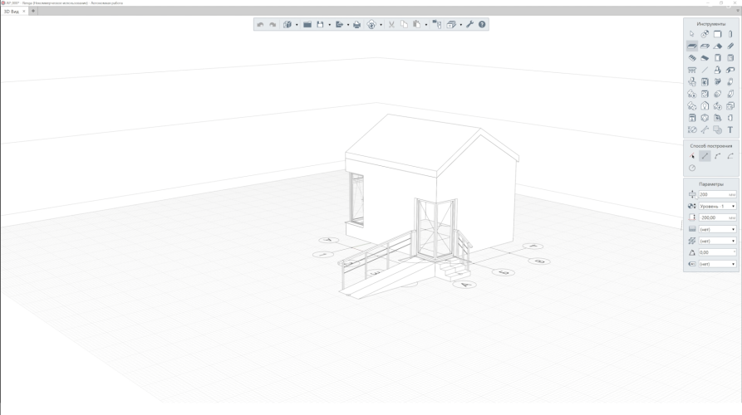Select the Text (T) tool
The image size is (742, 415).
tap(730, 129)
